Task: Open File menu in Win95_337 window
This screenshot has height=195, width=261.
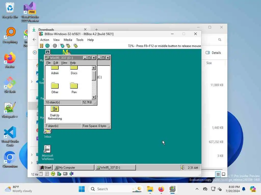Action: (x=48, y=63)
